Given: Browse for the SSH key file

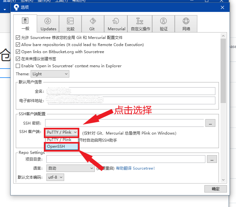Looking at the screenshot, I should tap(210, 123).
